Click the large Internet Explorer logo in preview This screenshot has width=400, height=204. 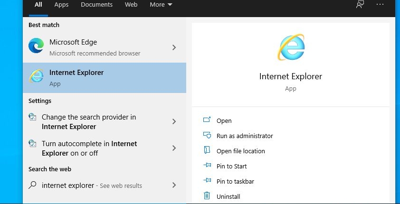pyautogui.click(x=291, y=47)
